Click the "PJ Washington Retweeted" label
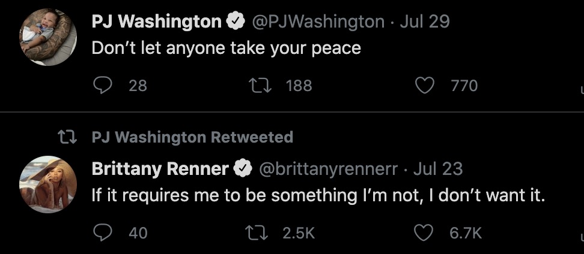The image size is (584, 254). pyautogui.click(x=192, y=137)
